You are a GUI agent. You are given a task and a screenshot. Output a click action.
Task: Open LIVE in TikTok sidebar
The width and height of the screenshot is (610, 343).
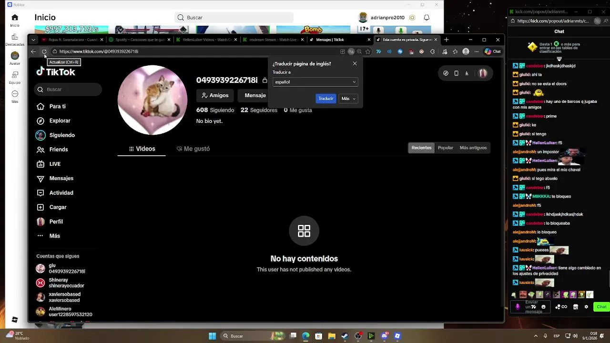[49, 164]
